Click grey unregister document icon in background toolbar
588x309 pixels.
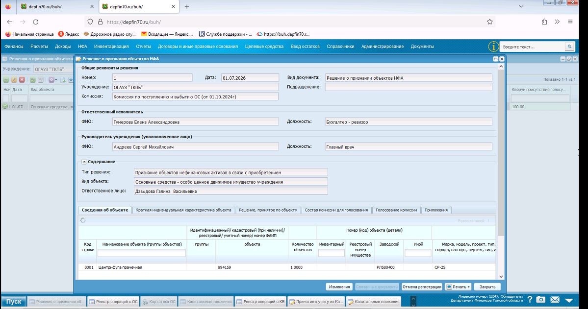click(x=41, y=80)
